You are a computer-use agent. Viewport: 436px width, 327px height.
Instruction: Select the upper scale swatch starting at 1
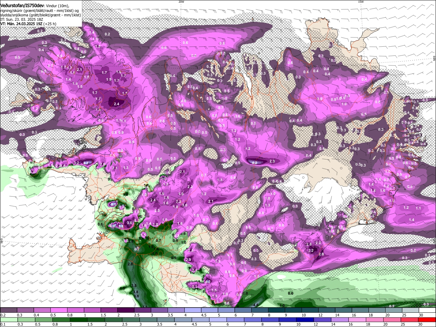pyautogui.click(x=92, y=310)
